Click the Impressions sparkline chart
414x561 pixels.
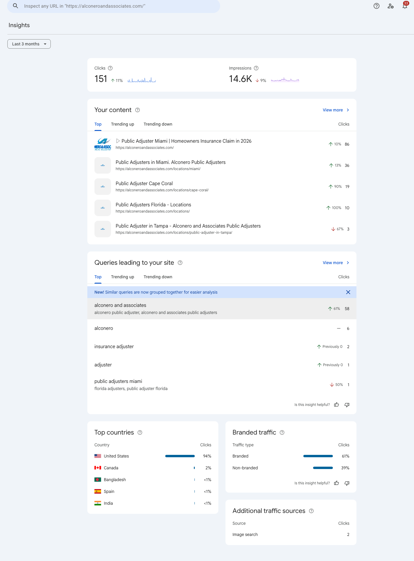pos(285,80)
